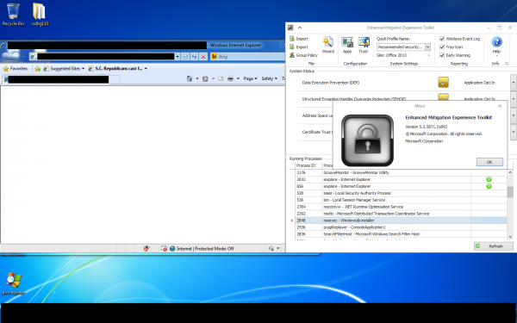The height and width of the screenshot is (323, 517).
Task: Open the Page menu in Internet Explorer
Action: 250,78
